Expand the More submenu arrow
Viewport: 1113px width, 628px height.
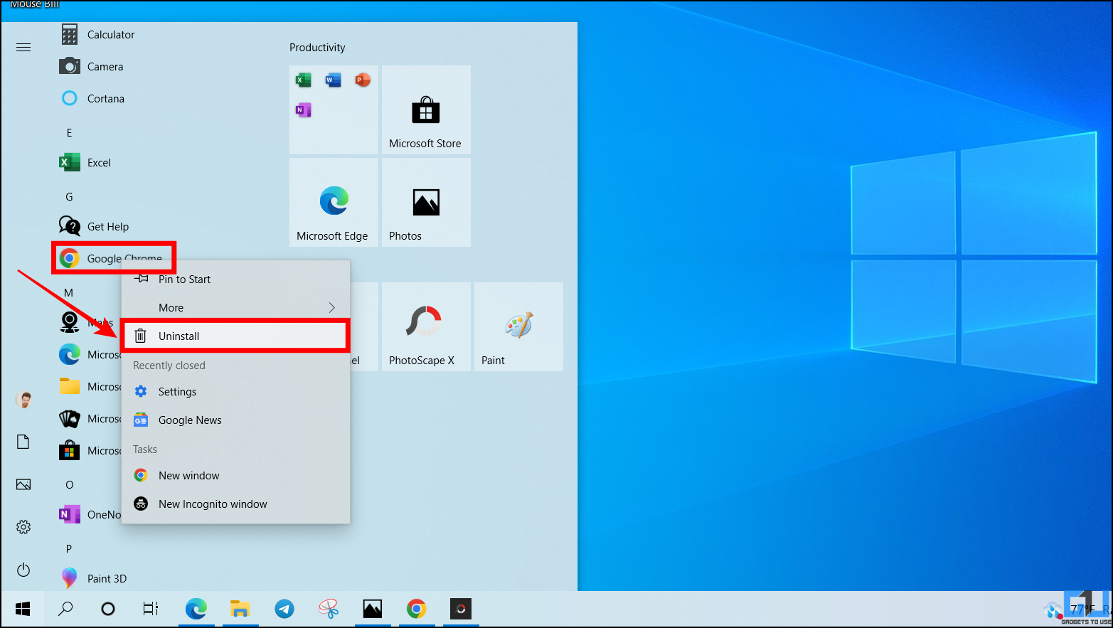(x=331, y=307)
